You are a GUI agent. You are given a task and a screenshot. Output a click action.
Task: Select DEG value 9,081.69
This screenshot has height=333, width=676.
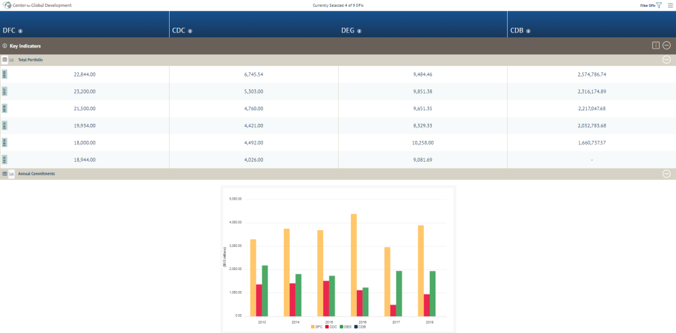point(422,160)
